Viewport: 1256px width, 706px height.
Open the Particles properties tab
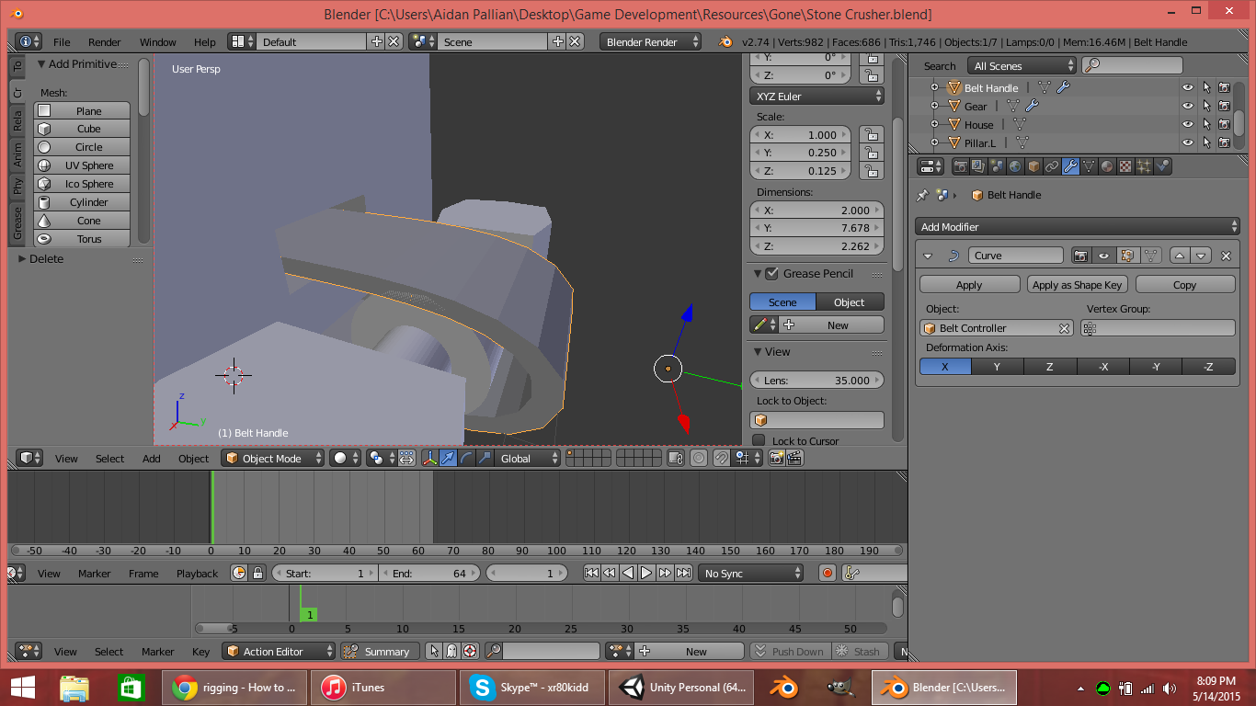(x=1144, y=166)
